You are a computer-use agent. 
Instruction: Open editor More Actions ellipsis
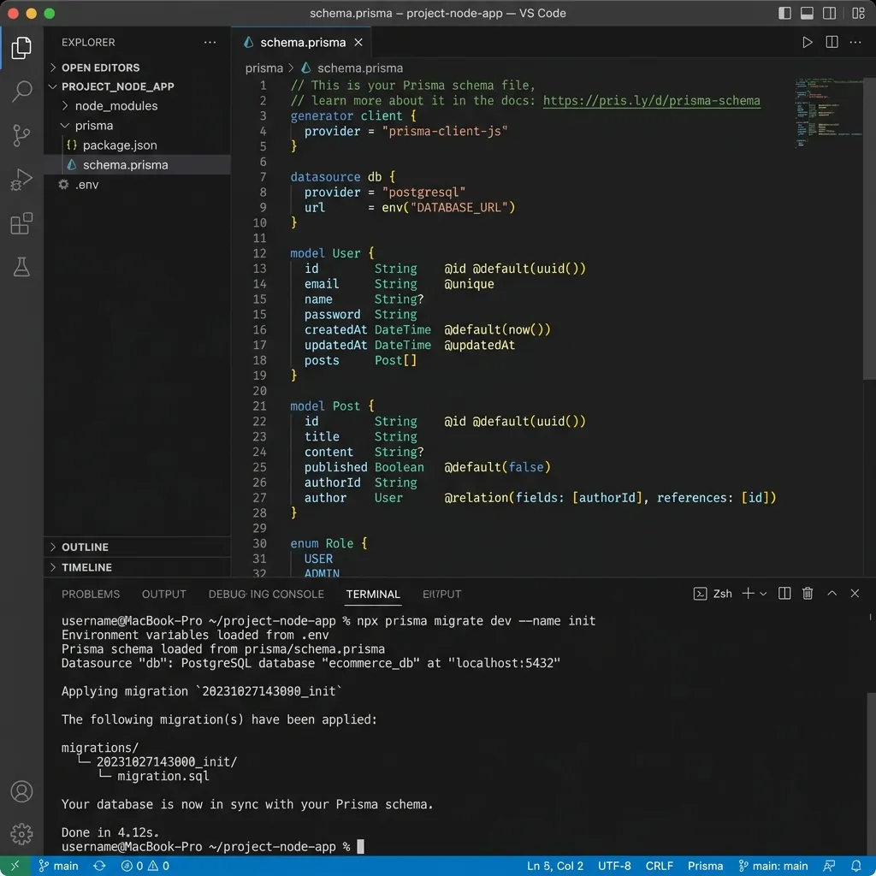point(855,43)
